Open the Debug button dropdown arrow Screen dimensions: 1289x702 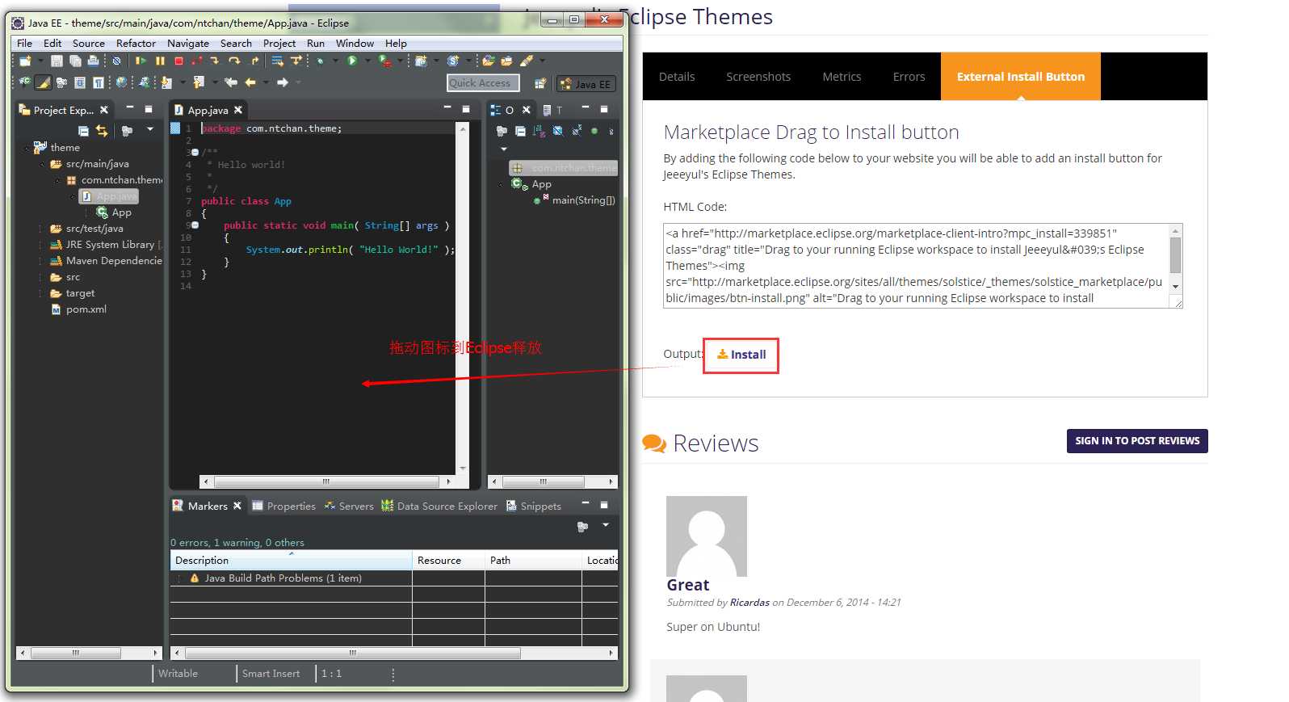coord(335,61)
